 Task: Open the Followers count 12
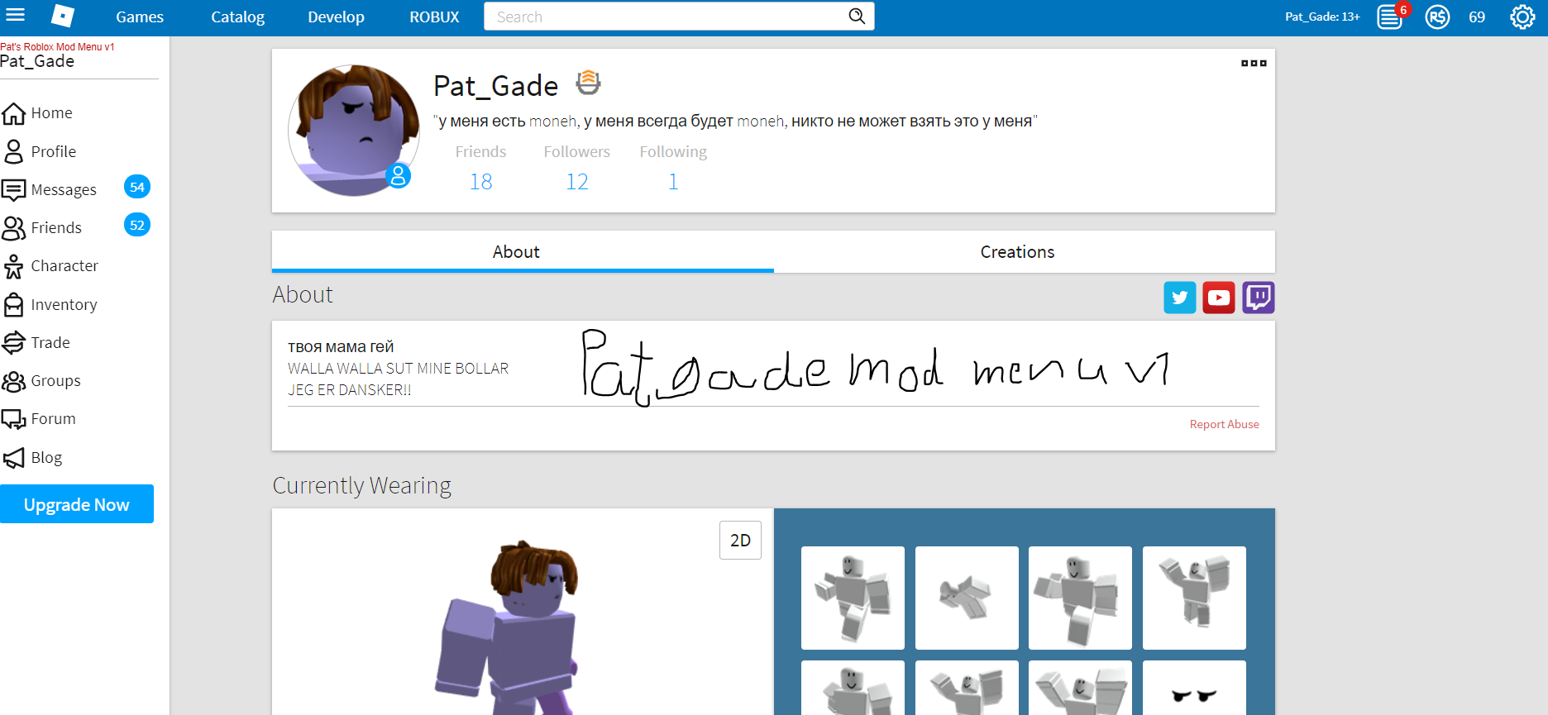tap(577, 182)
